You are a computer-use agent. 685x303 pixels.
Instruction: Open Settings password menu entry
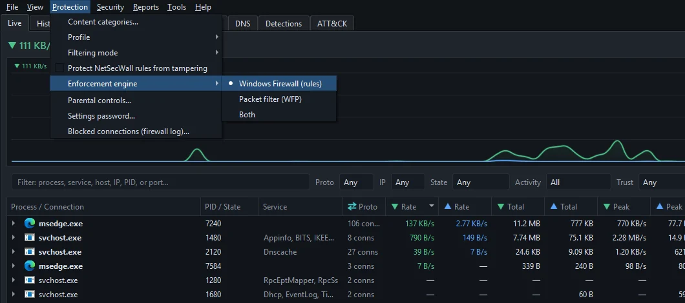click(136, 116)
